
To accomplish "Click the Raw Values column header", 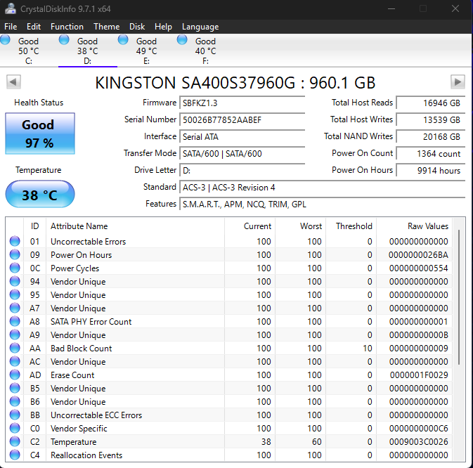I will (x=415, y=226).
